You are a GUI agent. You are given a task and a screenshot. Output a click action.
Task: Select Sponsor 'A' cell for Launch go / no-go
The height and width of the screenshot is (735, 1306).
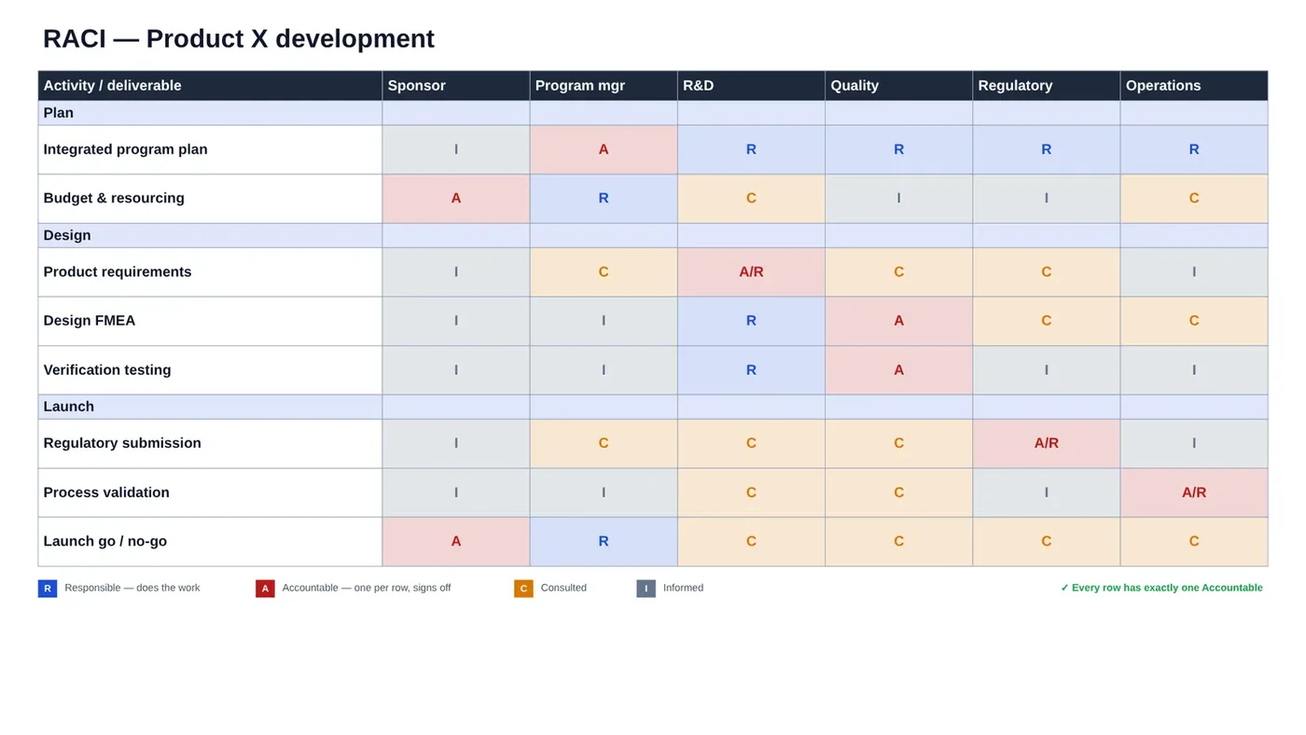coord(456,542)
